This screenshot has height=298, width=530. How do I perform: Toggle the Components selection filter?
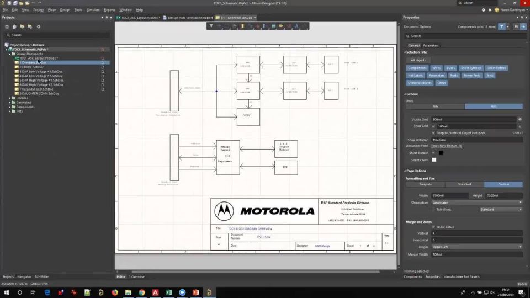point(417,68)
